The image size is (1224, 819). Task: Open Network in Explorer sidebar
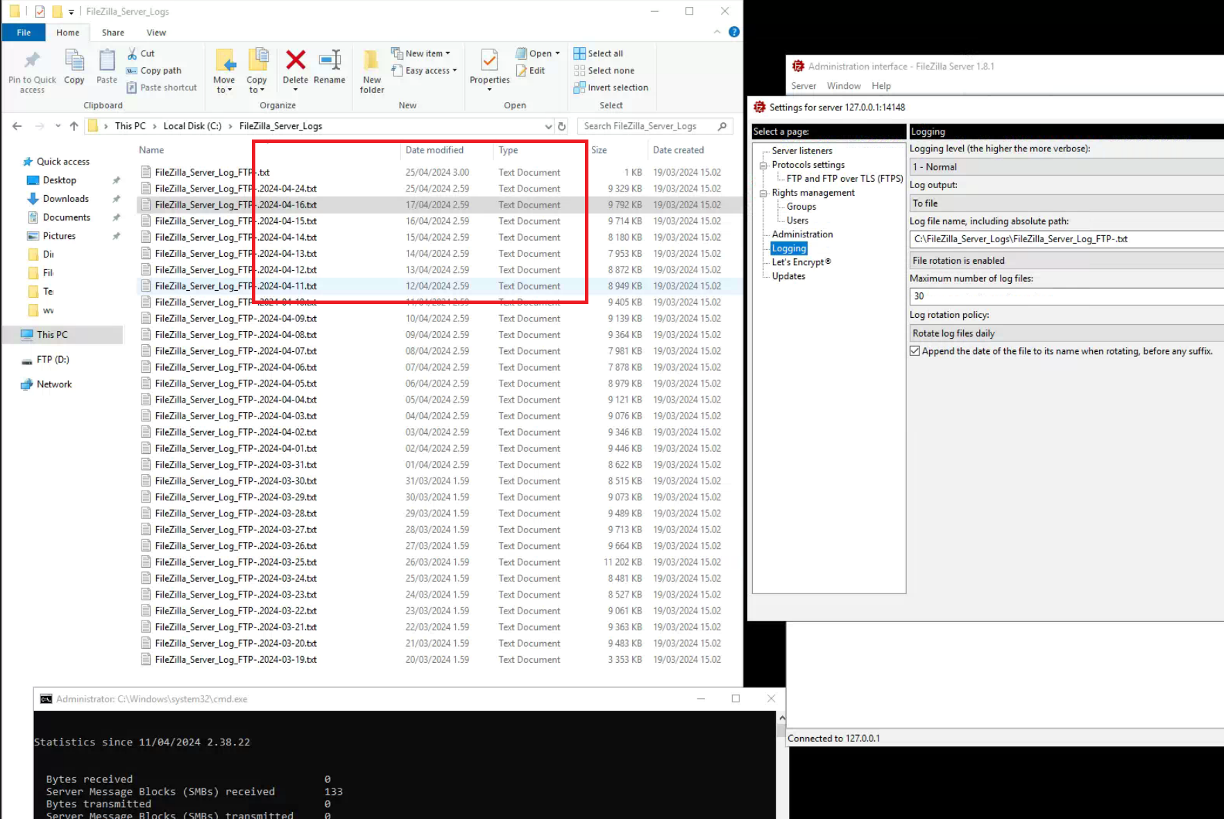click(x=54, y=385)
